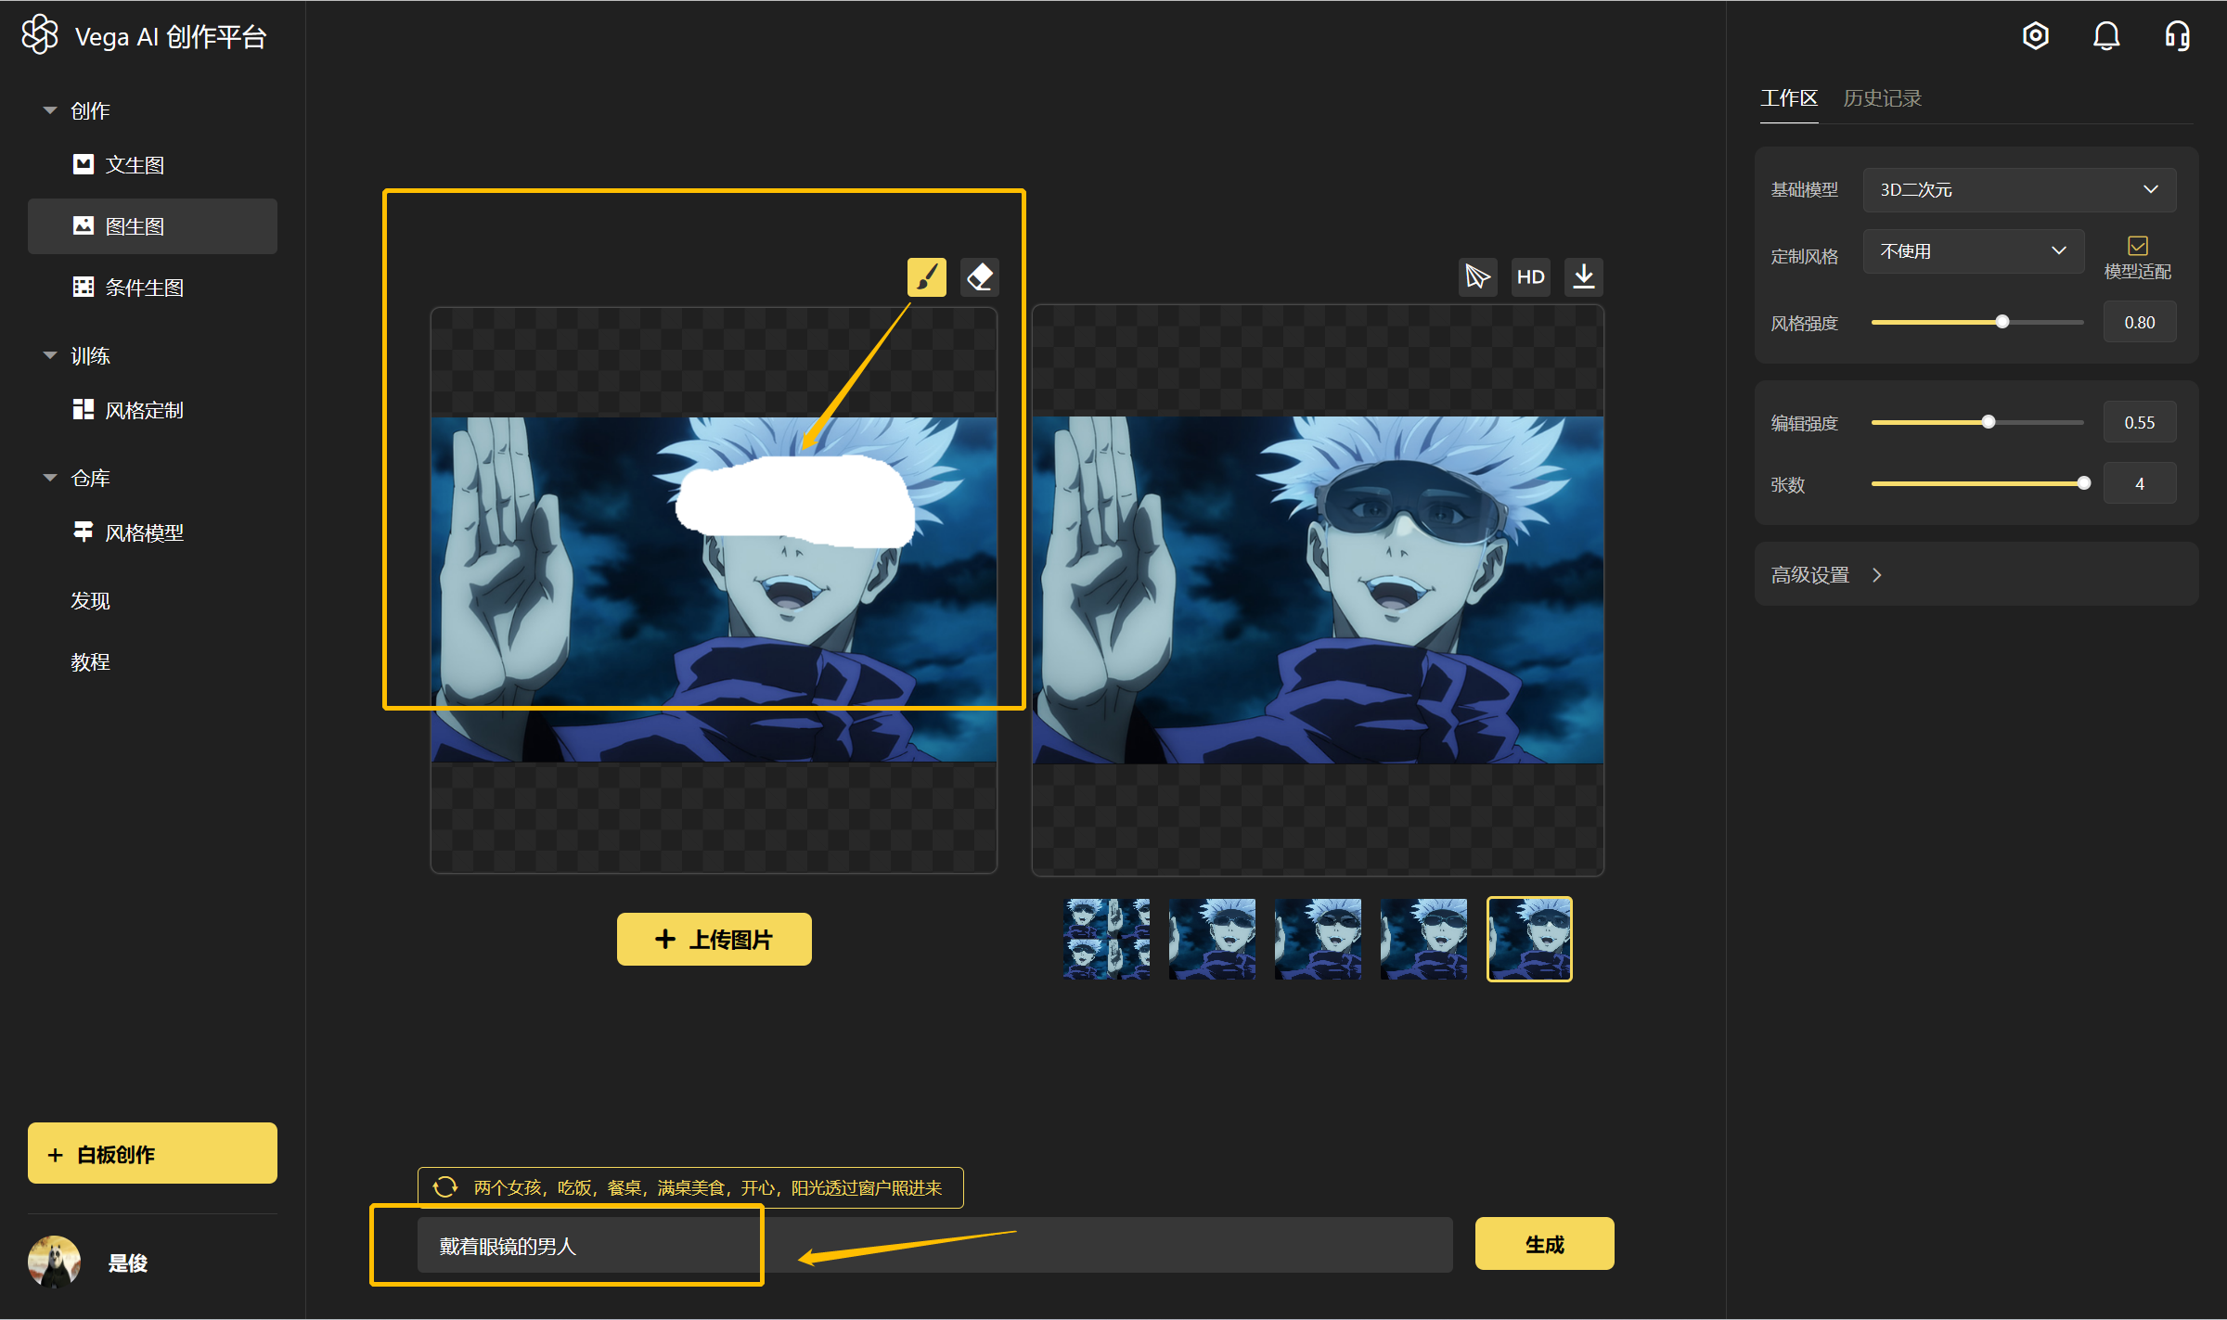Click the hexagon settings icon
The height and width of the screenshot is (1320, 2227).
2035,36
